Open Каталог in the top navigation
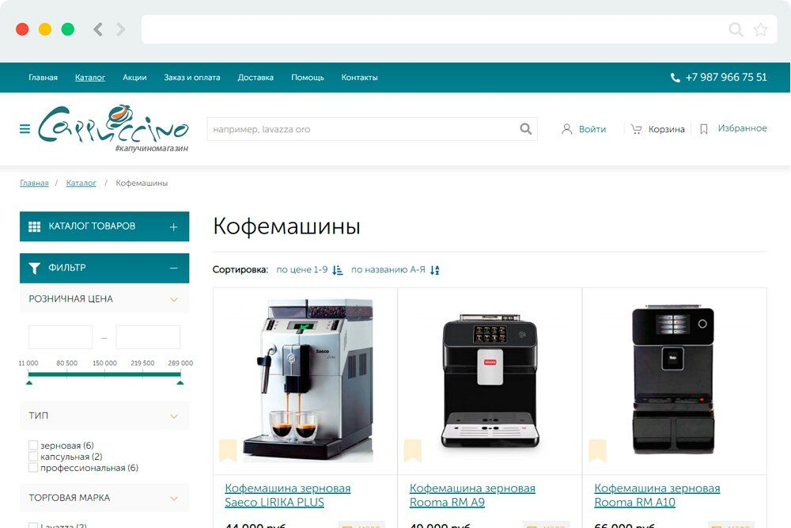This screenshot has width=791, height=528. pyautogui.click(x=90, y=78)
